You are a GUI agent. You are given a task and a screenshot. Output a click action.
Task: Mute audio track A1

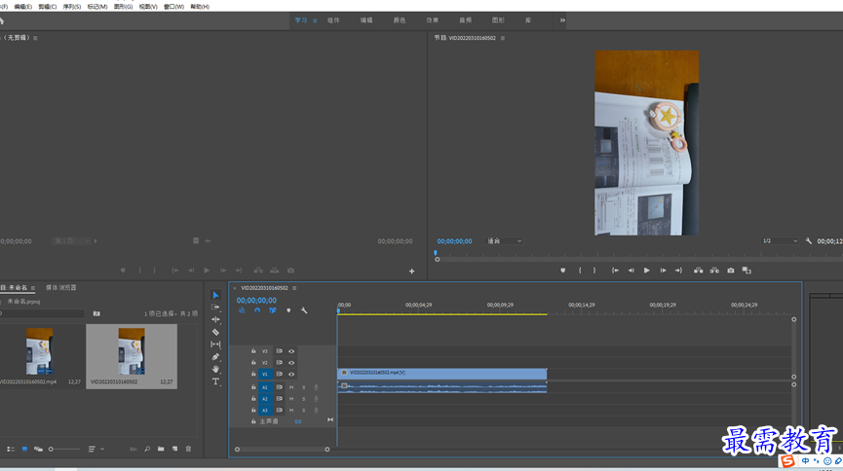(291, 387)
